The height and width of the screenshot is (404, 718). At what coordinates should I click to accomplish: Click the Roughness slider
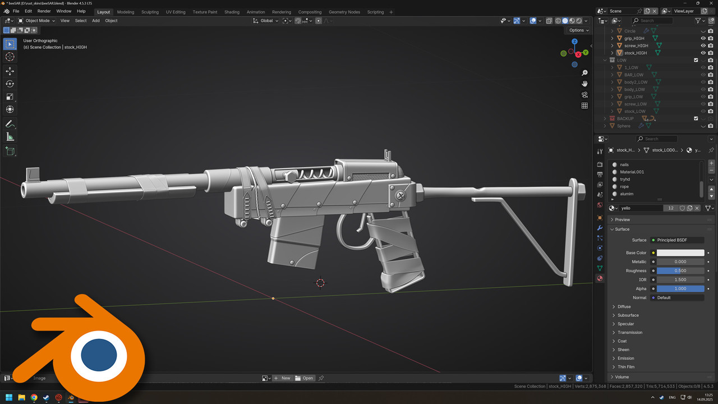(680, 270)
